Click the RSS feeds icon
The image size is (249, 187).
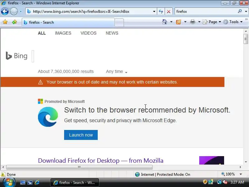[178, 22]
